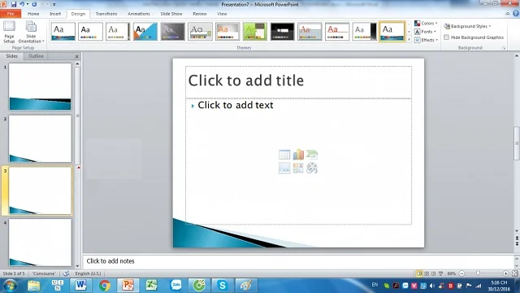Click the Undo arrow icon
Screen dimensions: 520x293
(22, 4)
